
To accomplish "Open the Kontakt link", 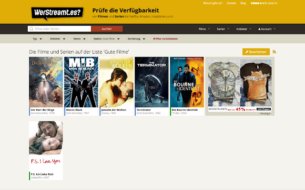I will coord(231,3).
